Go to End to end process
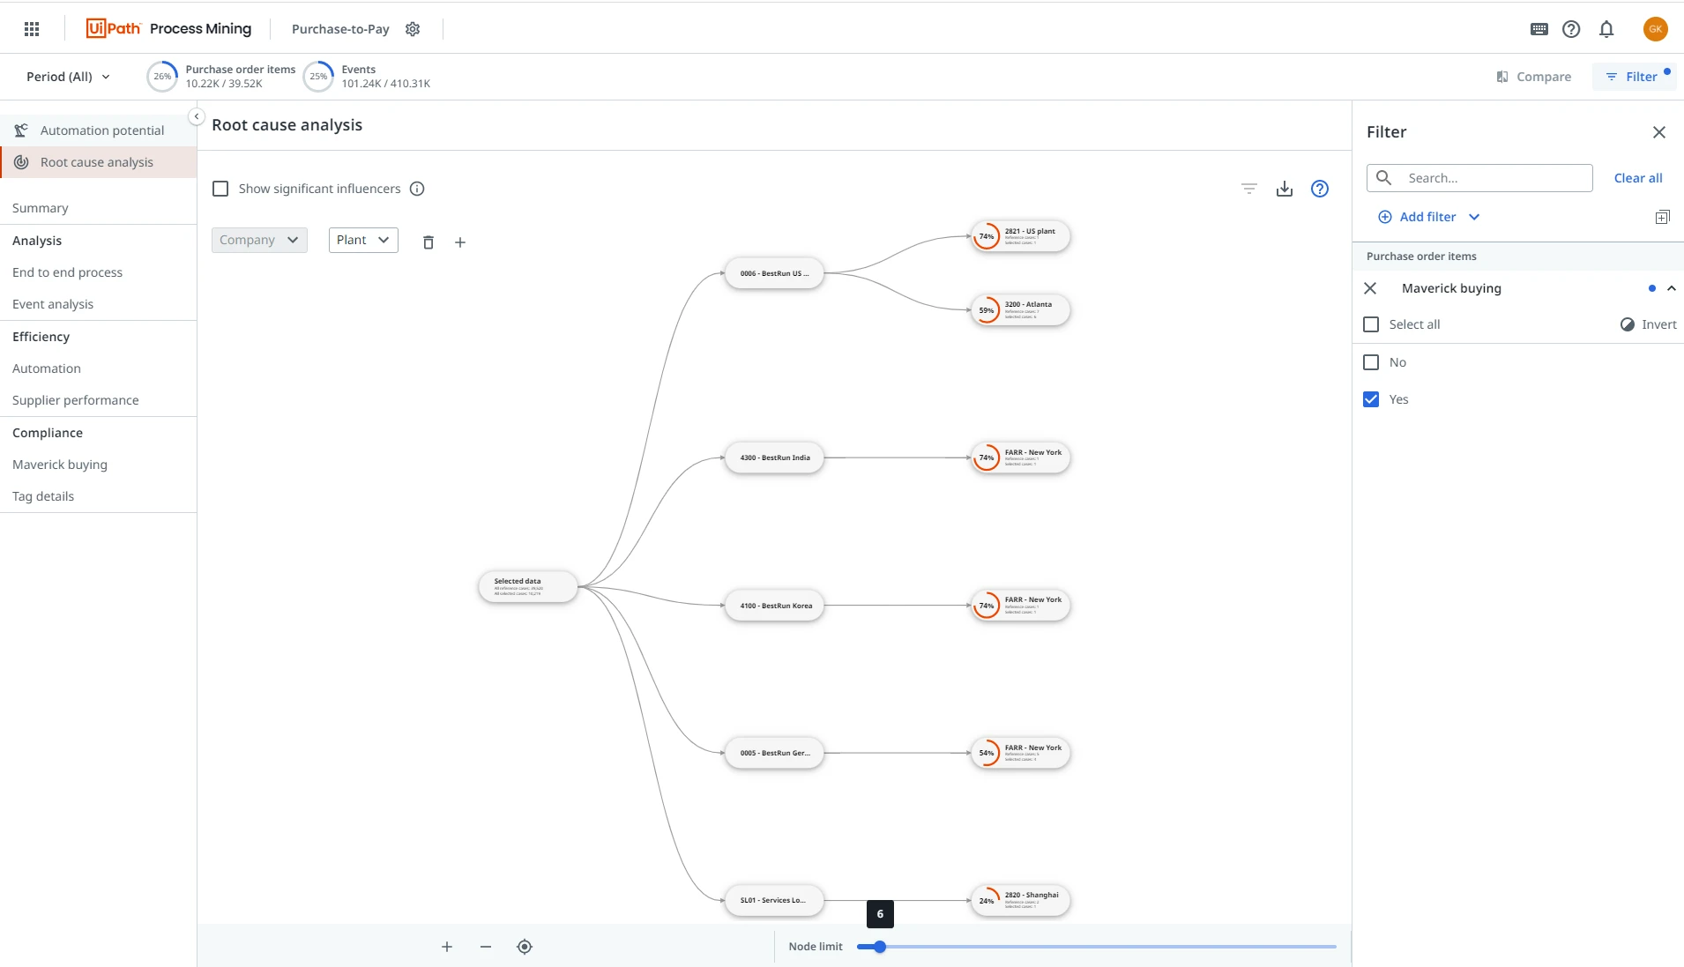 [x=68, y=272]
